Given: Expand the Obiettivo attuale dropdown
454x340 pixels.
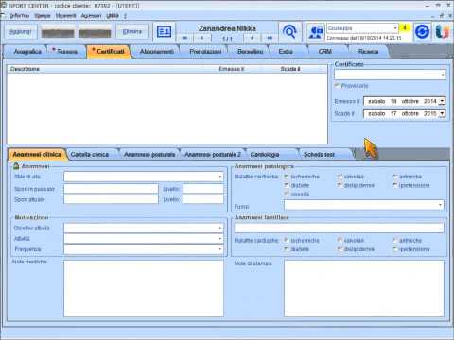Looking at the screenshot, I should pos(220,228).
